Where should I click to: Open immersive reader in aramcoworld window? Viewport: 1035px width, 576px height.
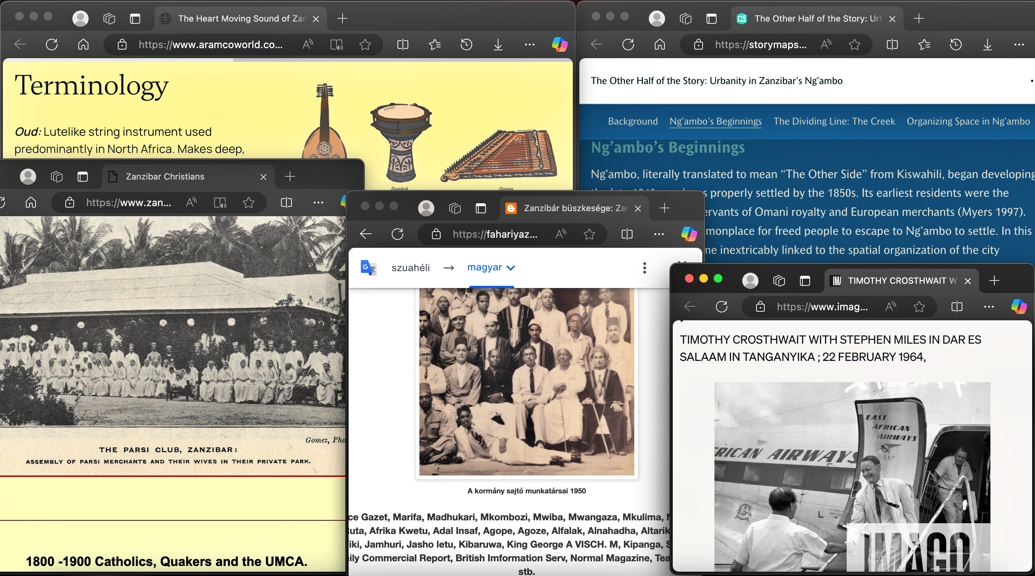[x=336, y=44]
